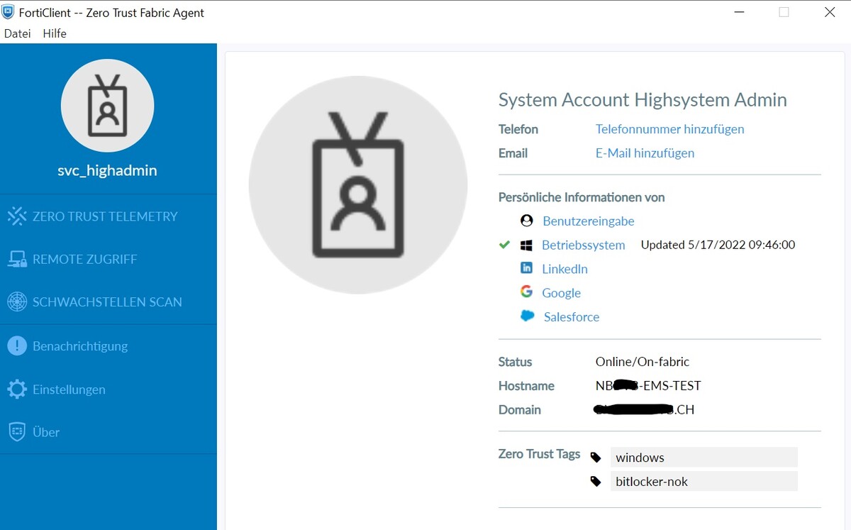Click the Zero Trust Telemetry sidebar icon
The height and width of the screenshot is (530, 851).
(x=17, y=216)
